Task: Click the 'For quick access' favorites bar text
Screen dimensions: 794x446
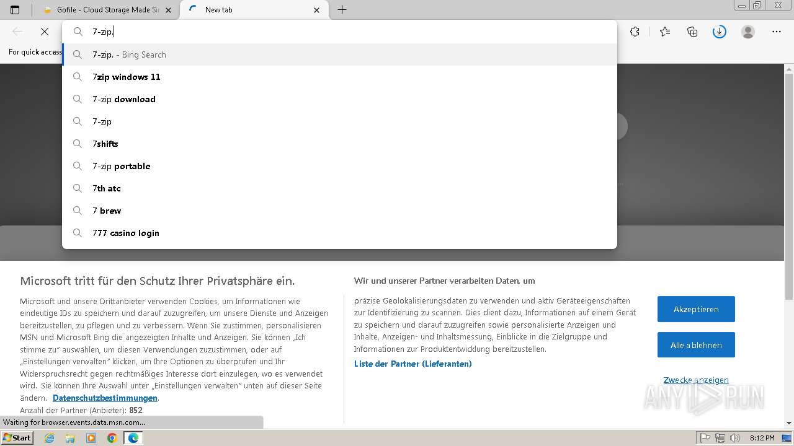Action: pos(35,52)
